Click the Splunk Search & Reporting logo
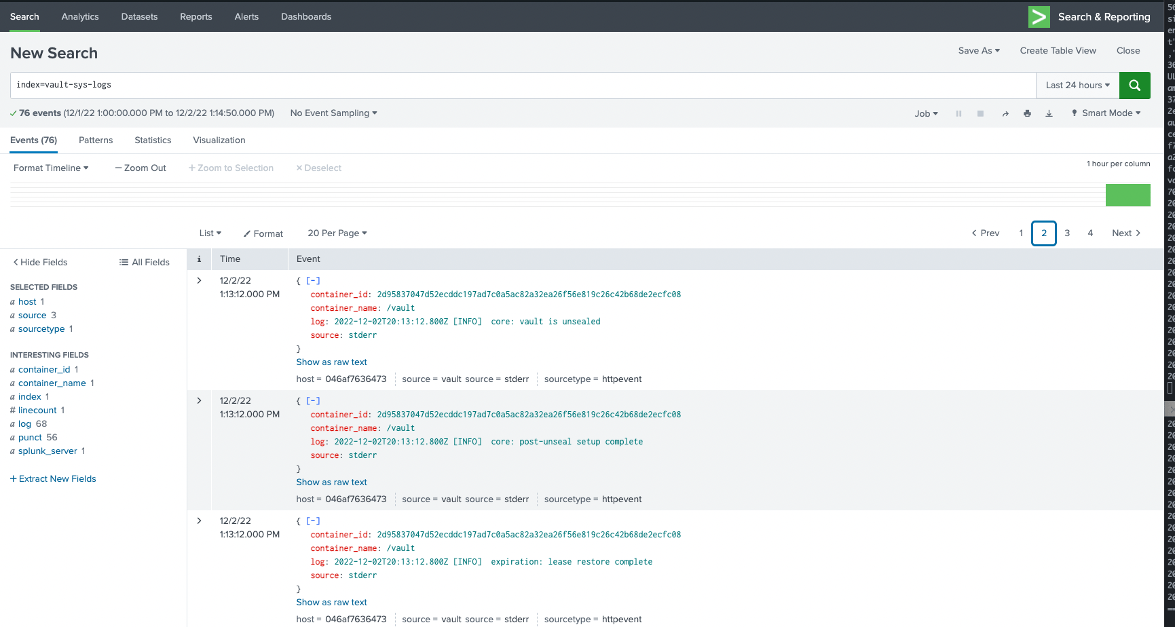This screenshot has width=1175, height=627. [x=1039, y=16]
